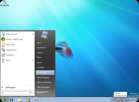139x102 pixels.
Task: Open Control Panel from right pane
Action: [x=45, y=73]
